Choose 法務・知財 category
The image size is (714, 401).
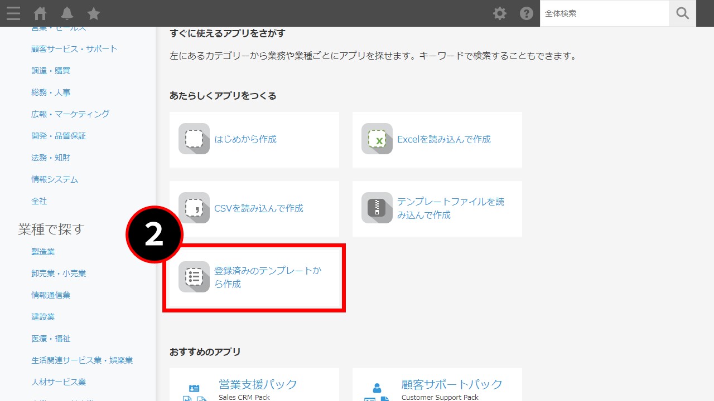point(51,158)
